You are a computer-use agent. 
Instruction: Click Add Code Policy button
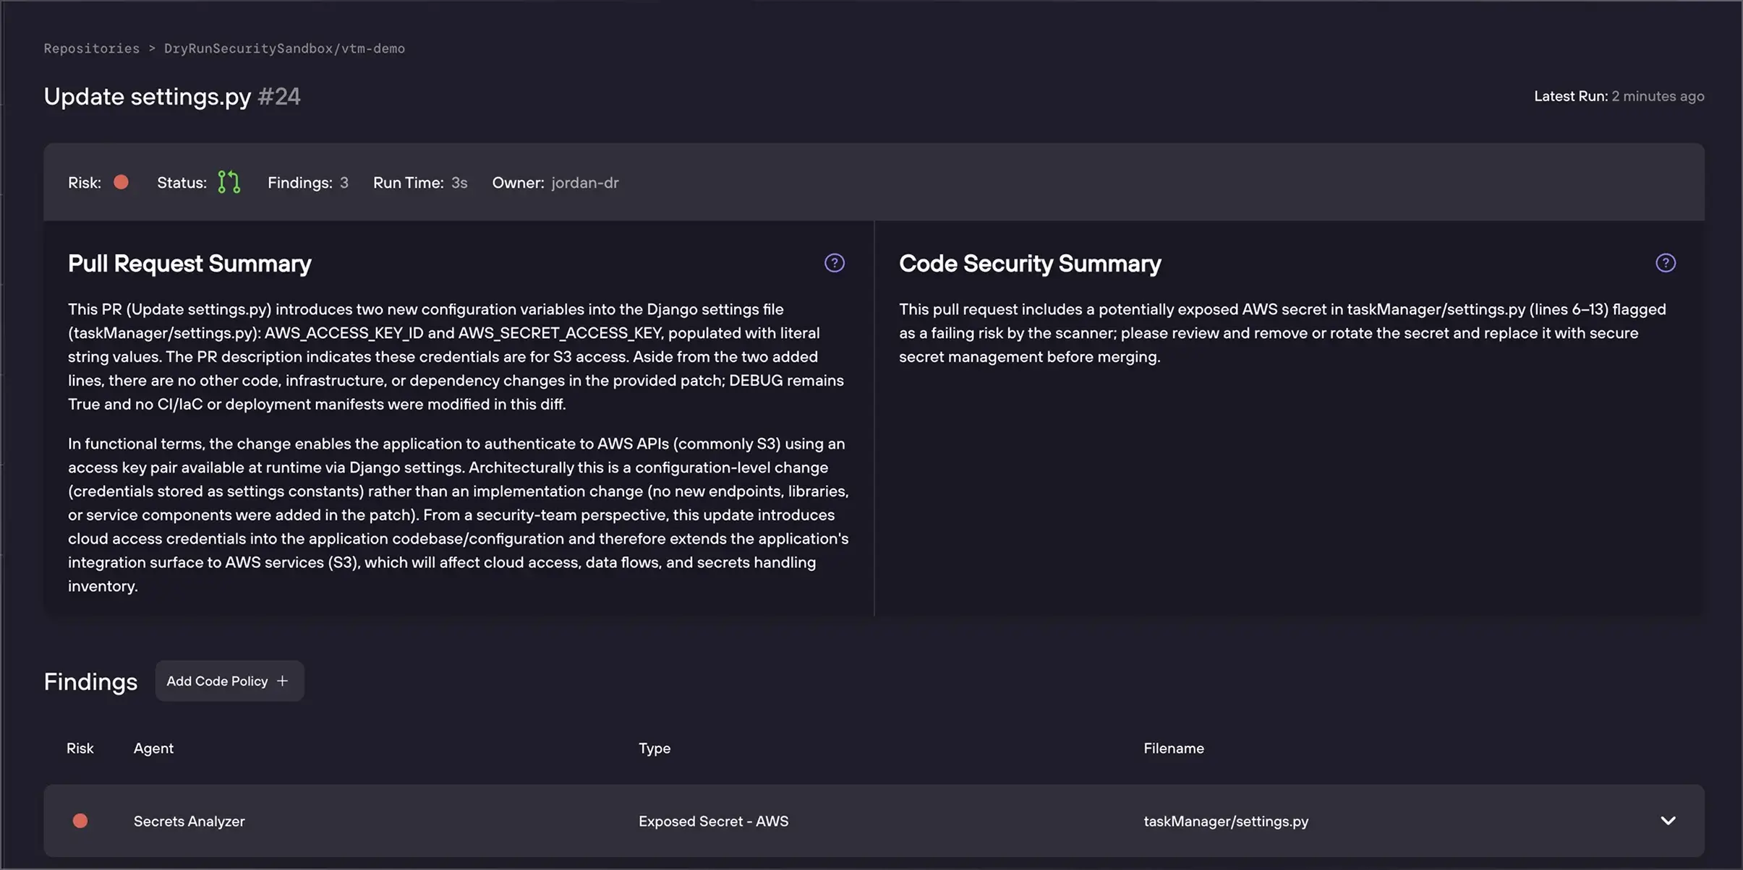pyautogui.click(x=217, y=681)
